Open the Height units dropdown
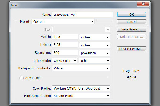The width and height of the screenshot is (160, 106). click(x=94, y=45)
